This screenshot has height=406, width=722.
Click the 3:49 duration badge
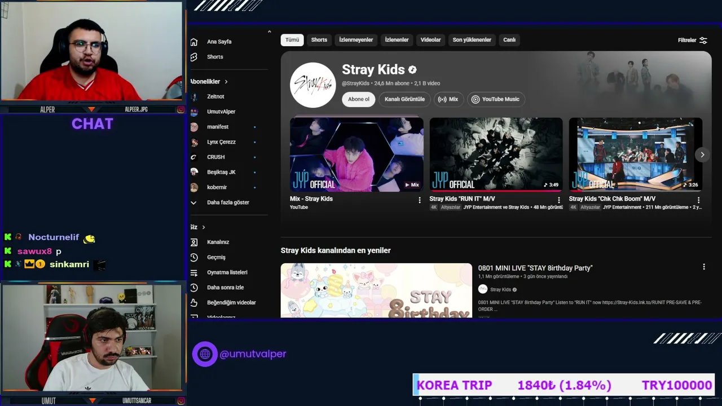pos(551,185)
